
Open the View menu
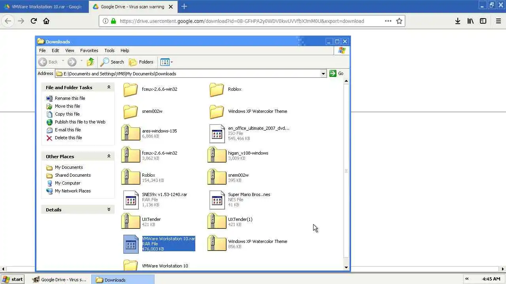70,50
